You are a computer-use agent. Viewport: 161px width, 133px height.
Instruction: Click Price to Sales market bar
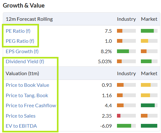click(x=149, y=116)
